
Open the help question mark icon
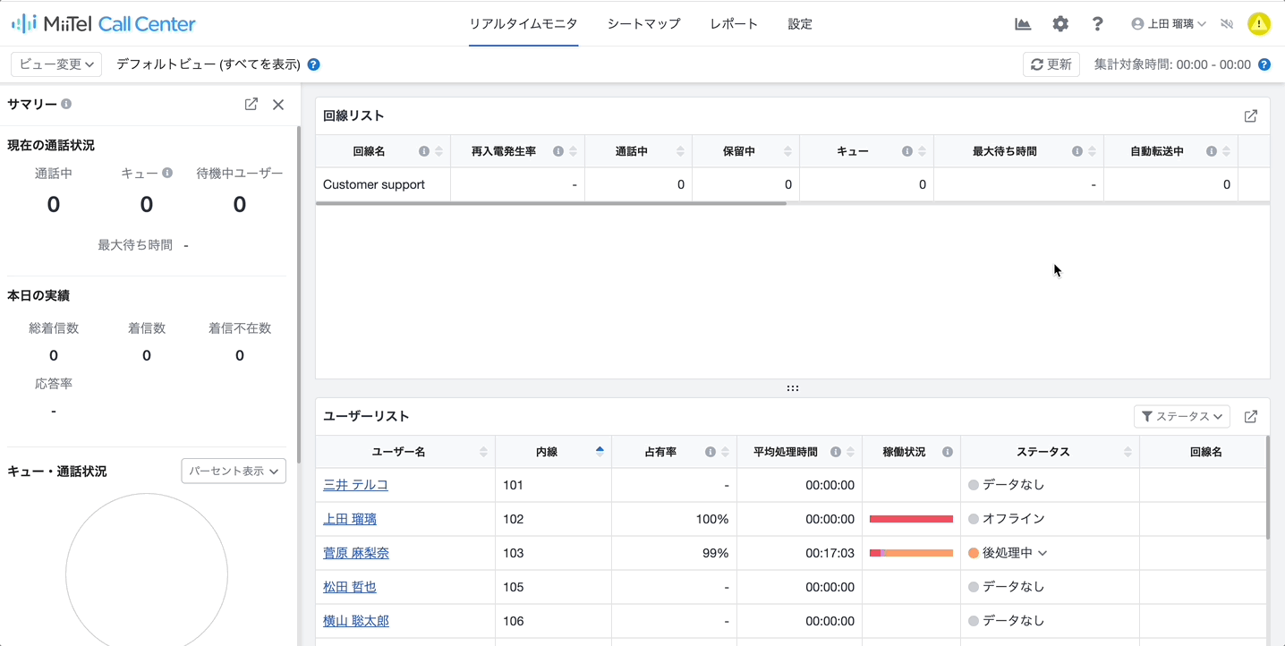pyautogui.click(x=1098, y=24)
